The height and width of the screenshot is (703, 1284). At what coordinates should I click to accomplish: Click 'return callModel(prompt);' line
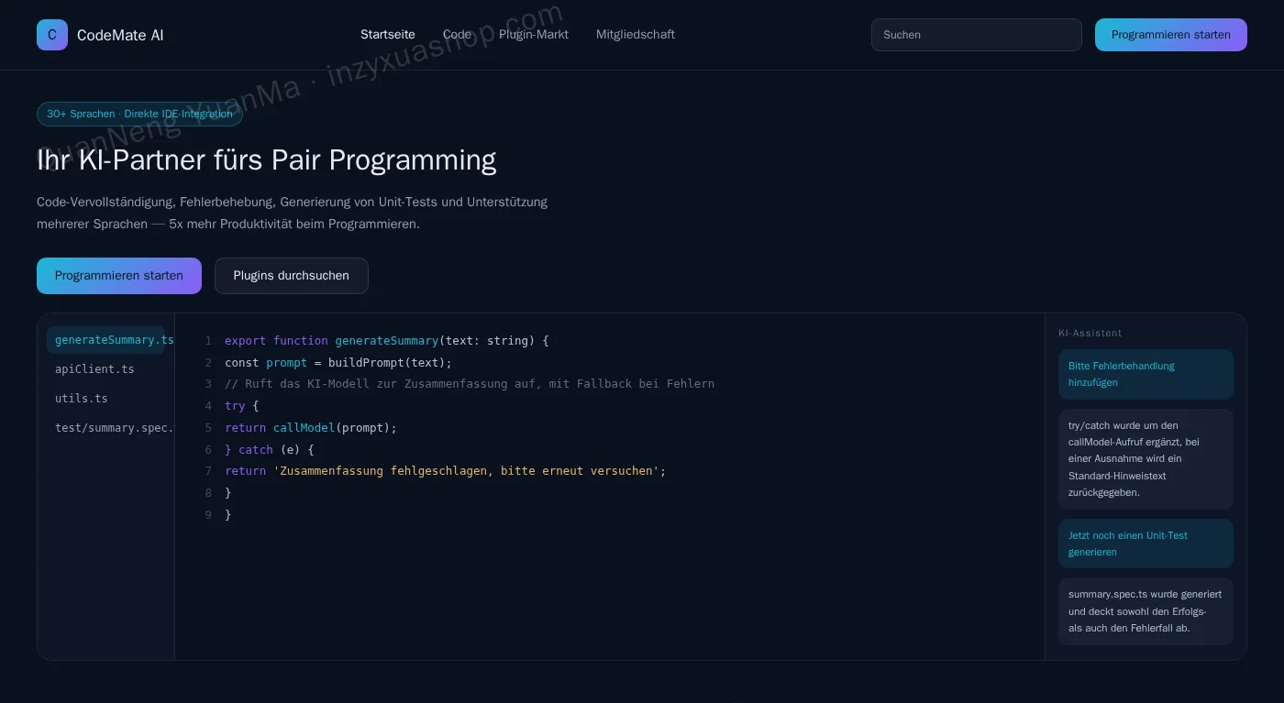pos(311,428)
